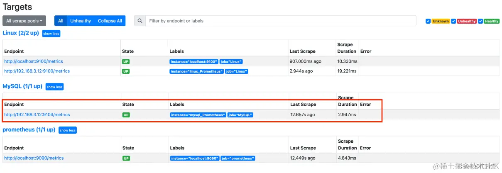Click the job="prometheus" label badge

(x=238, y=158)
